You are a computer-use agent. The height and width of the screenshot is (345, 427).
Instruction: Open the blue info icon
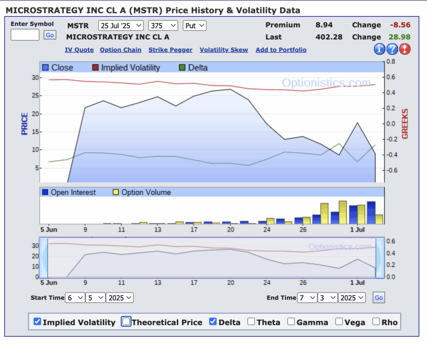pos(379,49)
